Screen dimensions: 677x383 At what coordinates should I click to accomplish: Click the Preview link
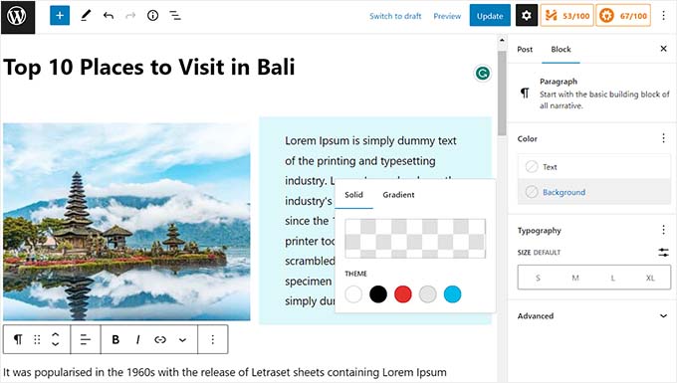click(447, 16)
